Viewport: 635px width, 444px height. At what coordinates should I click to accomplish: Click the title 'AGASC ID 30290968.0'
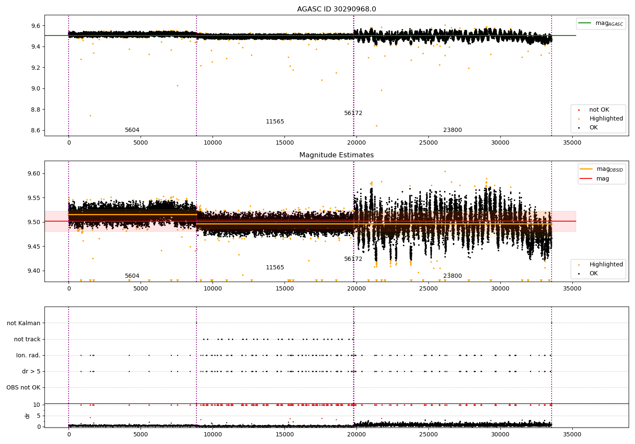337,9
